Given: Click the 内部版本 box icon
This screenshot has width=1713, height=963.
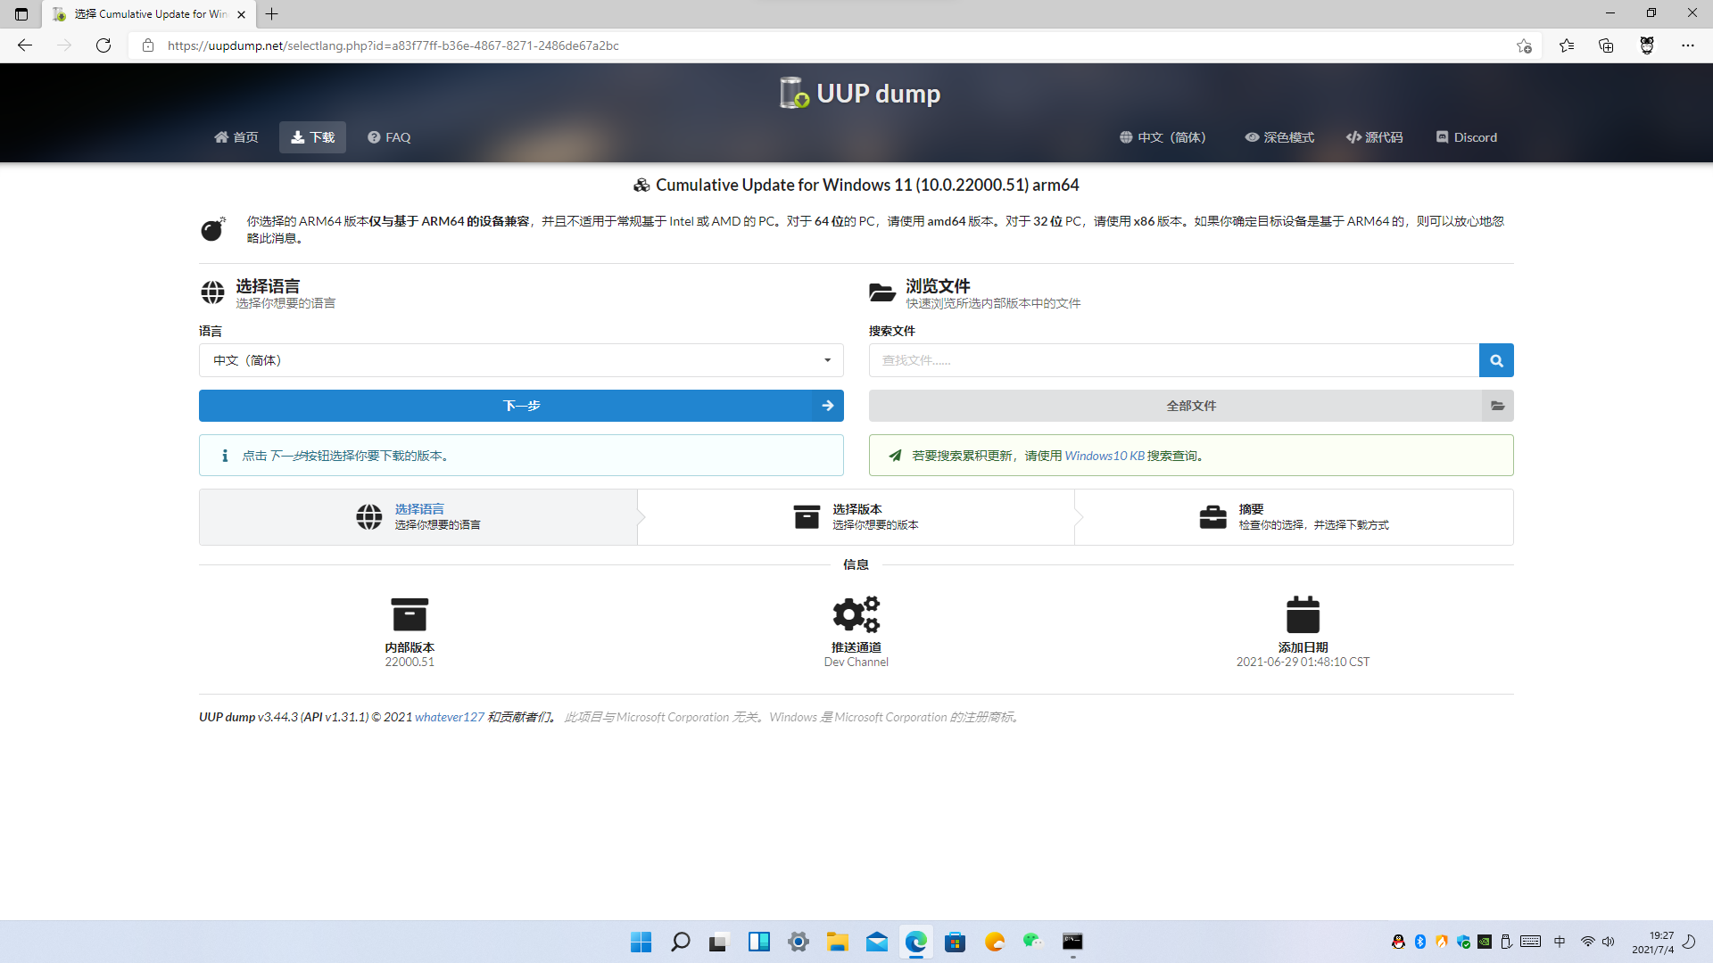Looking at the screenshot, I should coord(410,613).
